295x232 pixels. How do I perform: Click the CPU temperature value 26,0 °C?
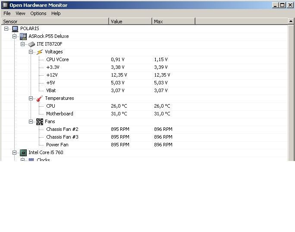[119, 106]
